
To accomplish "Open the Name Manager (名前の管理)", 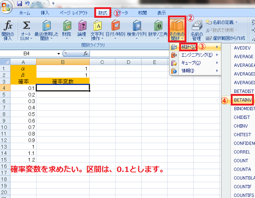I will click(196, 30).
